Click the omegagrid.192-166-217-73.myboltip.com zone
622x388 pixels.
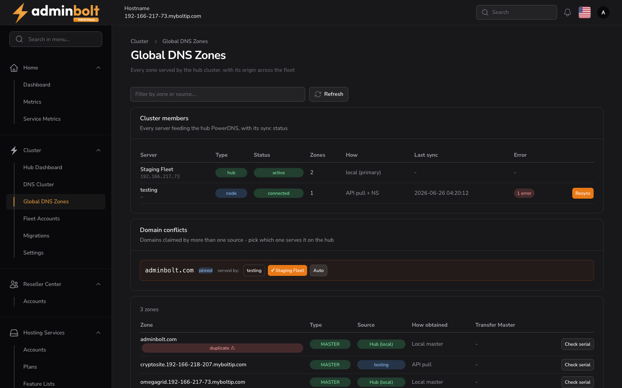(193, 382)
